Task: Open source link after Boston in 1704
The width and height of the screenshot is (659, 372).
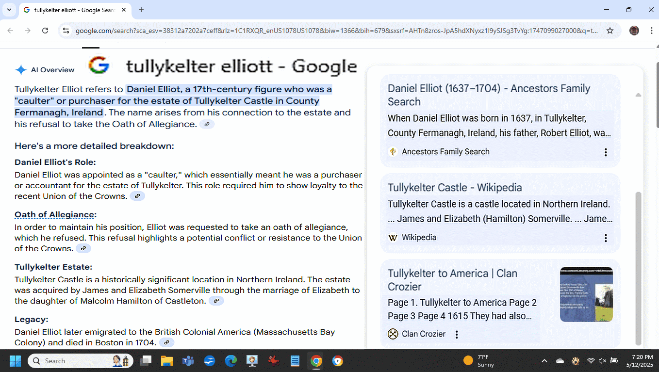Action: [x=166, y=343]
